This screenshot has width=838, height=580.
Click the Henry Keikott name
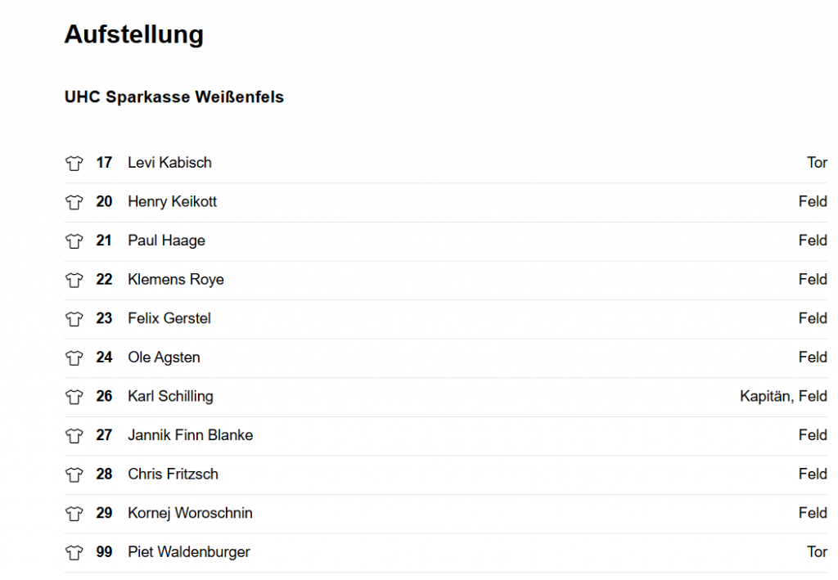point(172,201)
